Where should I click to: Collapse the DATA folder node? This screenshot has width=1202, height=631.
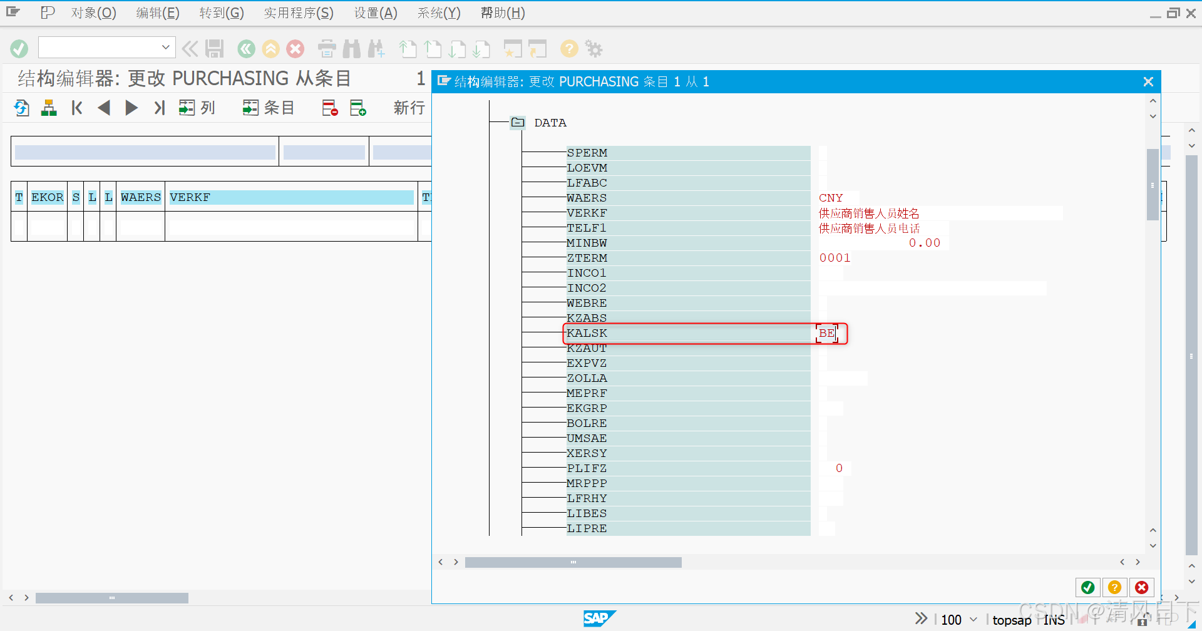(x=518, y=122)
